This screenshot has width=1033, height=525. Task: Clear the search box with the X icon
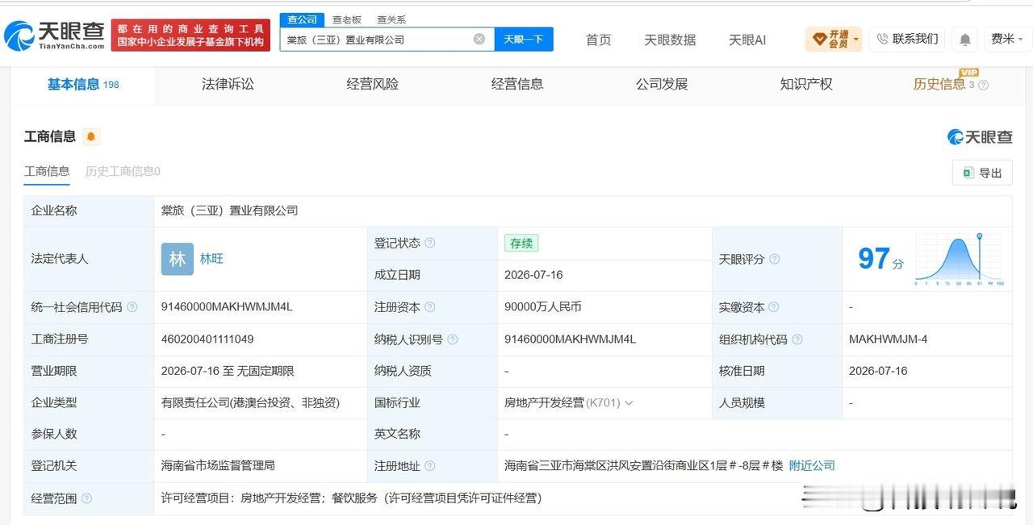[x=479, y=39]
